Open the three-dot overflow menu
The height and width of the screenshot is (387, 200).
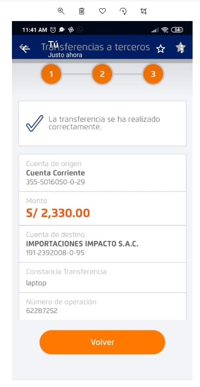pyautogui.click(x=181, y=47)
